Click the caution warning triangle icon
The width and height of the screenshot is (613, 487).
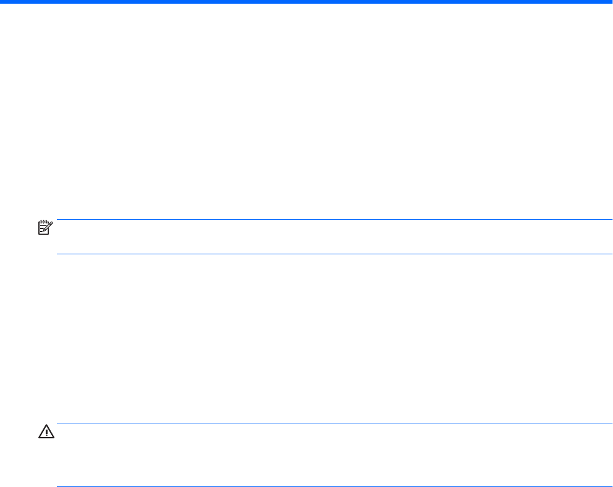point(46,434)
